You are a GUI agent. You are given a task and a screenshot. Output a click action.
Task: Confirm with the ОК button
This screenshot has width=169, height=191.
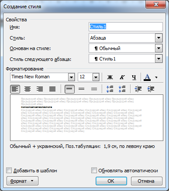pos(111,181)
